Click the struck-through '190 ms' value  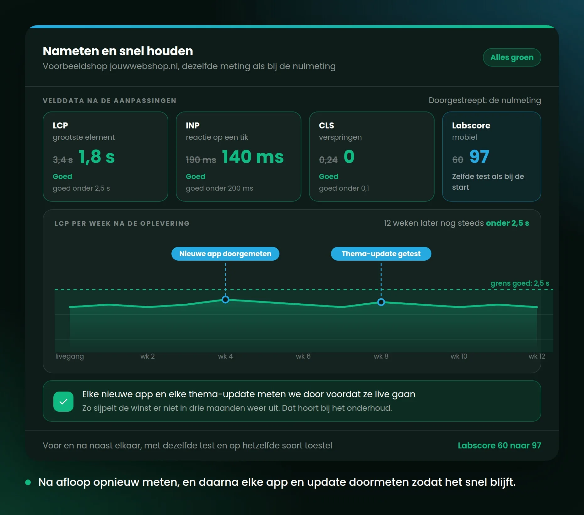pos(201,160)
